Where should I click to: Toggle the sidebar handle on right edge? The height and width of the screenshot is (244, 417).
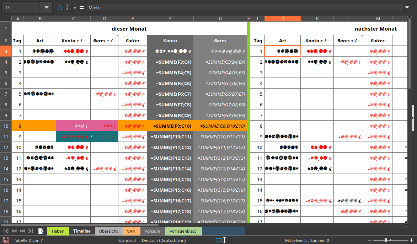click(413, 118)
